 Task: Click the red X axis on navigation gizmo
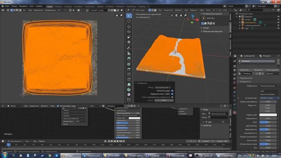pos(197,20)
